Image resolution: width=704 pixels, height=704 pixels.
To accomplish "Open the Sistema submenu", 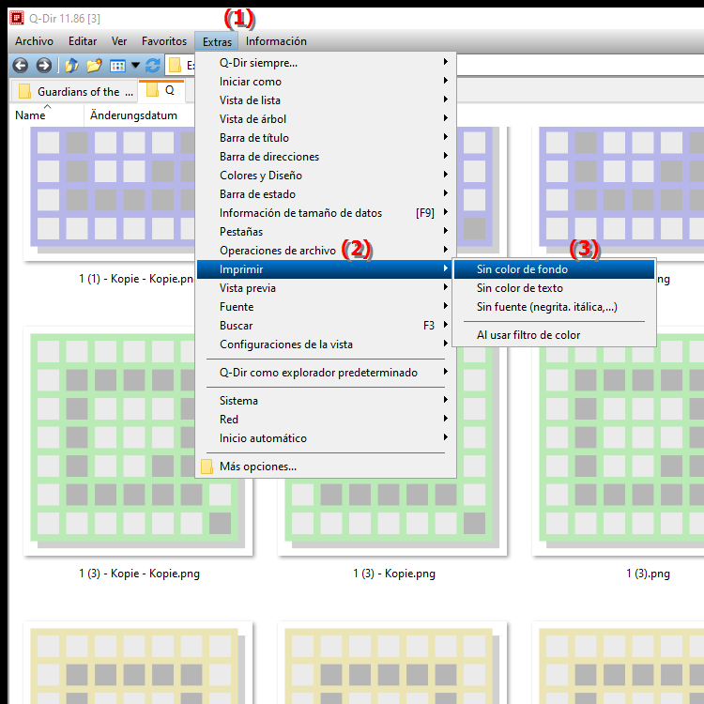I will click(327, 401).
